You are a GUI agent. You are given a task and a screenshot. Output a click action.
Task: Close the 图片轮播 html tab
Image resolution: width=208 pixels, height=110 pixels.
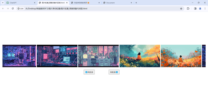click(67, 3)
